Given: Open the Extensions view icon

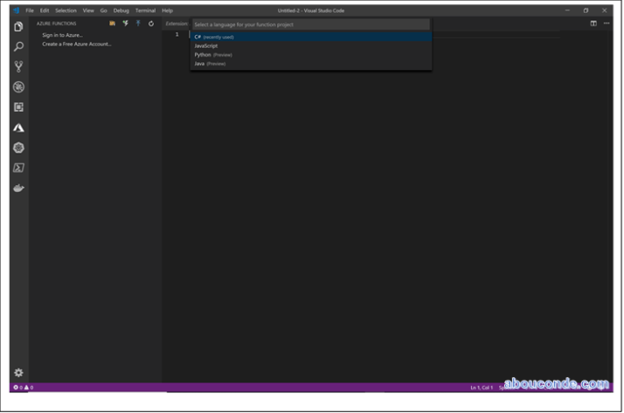Looking at the screenshot, I should (18, 107).
